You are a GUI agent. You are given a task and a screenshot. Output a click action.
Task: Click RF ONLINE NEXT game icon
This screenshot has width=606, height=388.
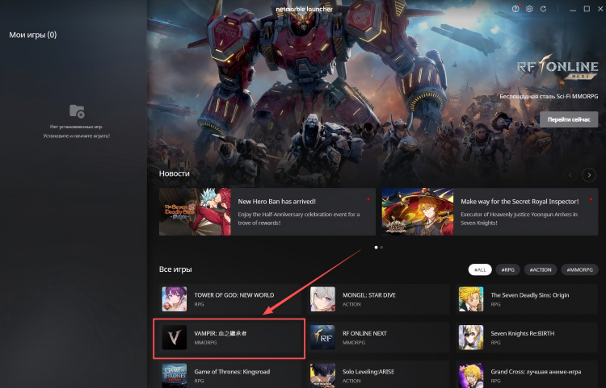coord(322,337)
